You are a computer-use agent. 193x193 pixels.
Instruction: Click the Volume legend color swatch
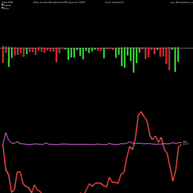(2, 5)
